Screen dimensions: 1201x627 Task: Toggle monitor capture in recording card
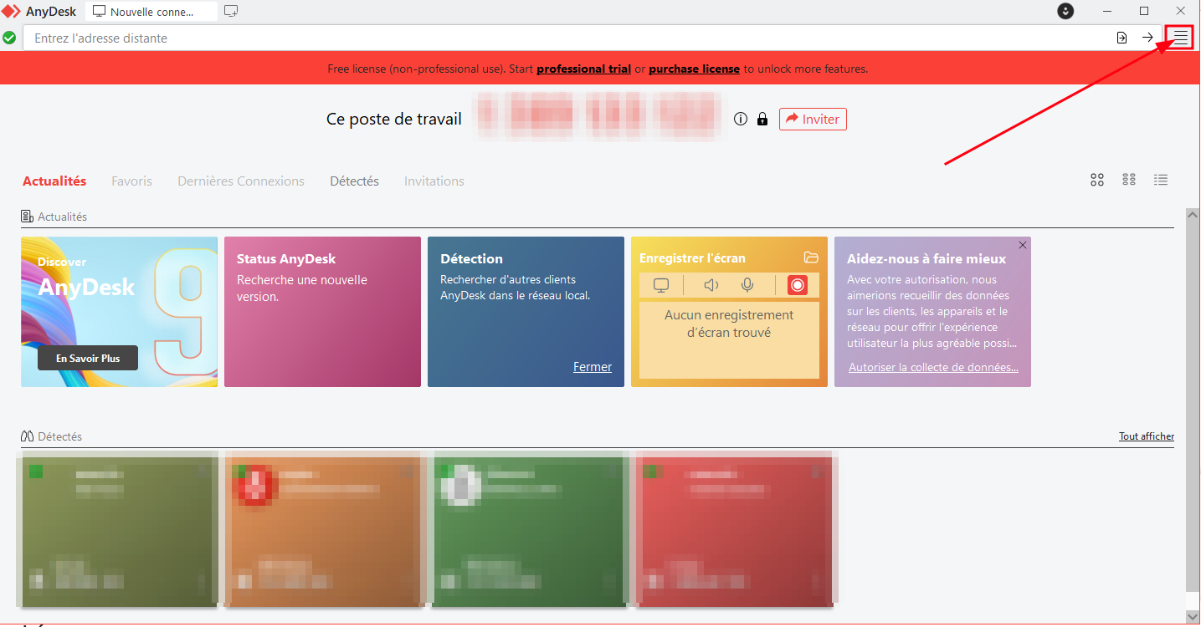click(661, 285)
